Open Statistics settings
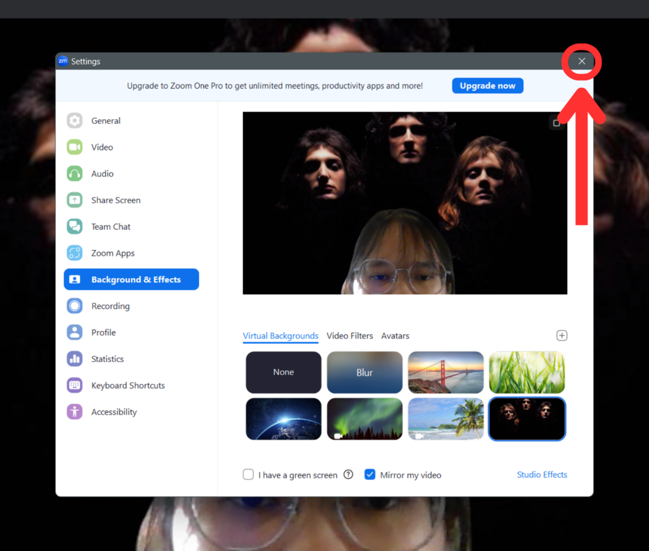Screen dimensions: 649x551 107,359
